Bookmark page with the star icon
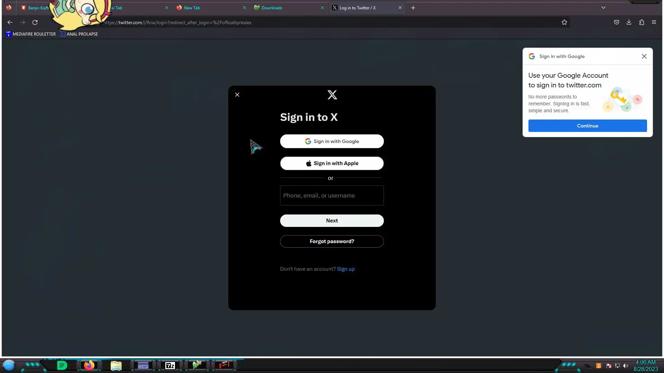Image resolution: width=664 pixels, height=373 pixels. 564,22
